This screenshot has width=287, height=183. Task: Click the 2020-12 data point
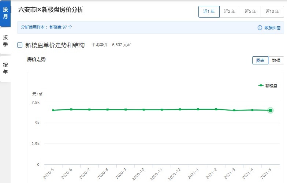(x=180, y=109)
